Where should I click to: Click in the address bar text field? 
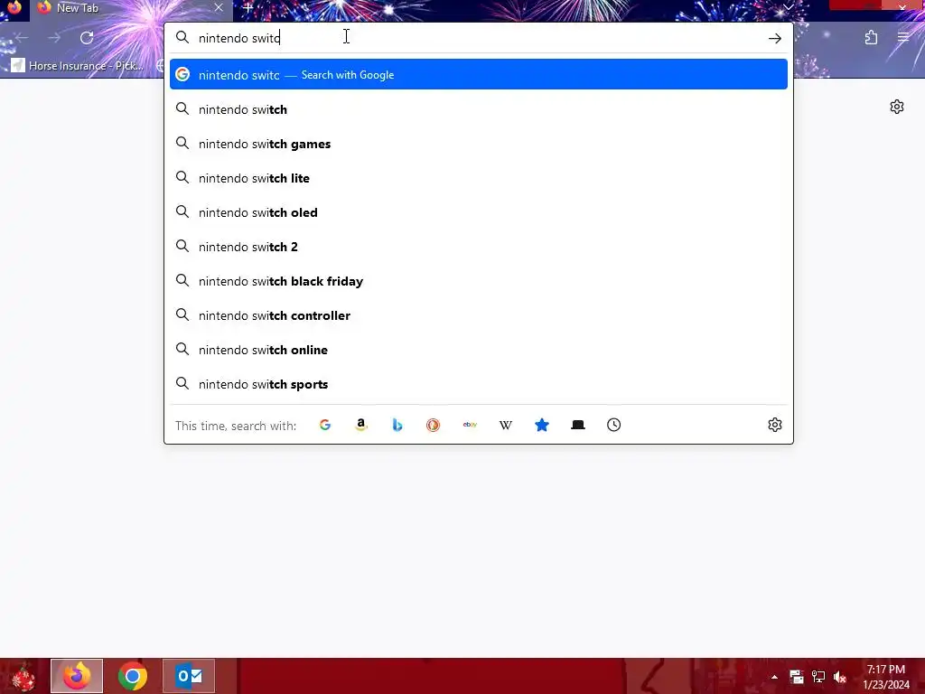pyautogui.click(x=478, y=38)
